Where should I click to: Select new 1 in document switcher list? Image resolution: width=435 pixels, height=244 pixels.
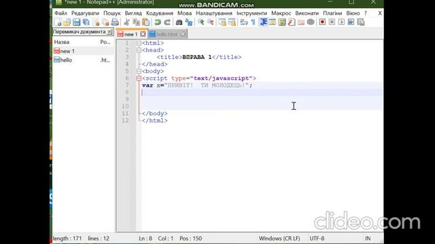click(x=83, y=51)
